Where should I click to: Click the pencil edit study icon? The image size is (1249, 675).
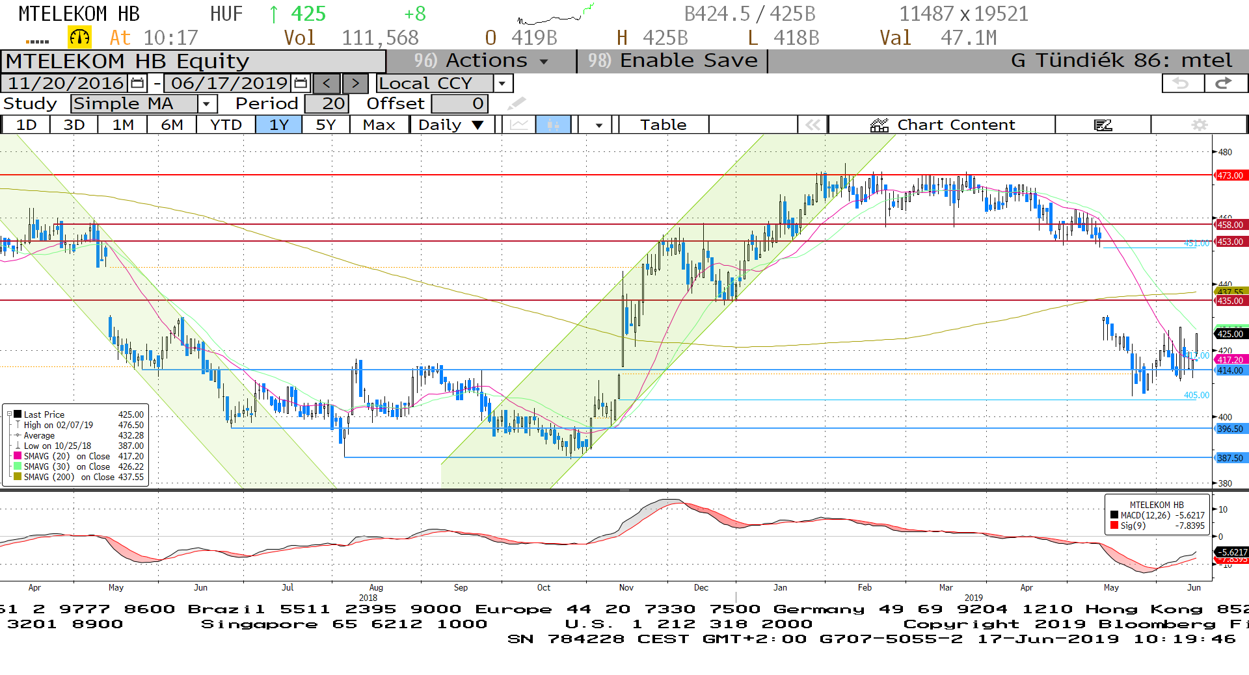(517, 103)
